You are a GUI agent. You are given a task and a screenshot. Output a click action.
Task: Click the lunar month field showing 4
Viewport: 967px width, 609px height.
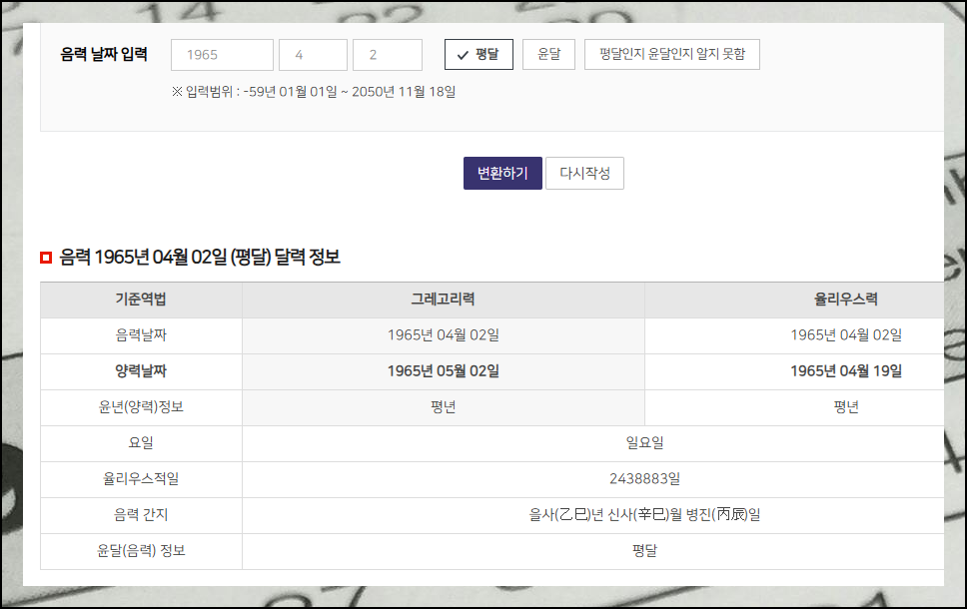coord(313,55)
